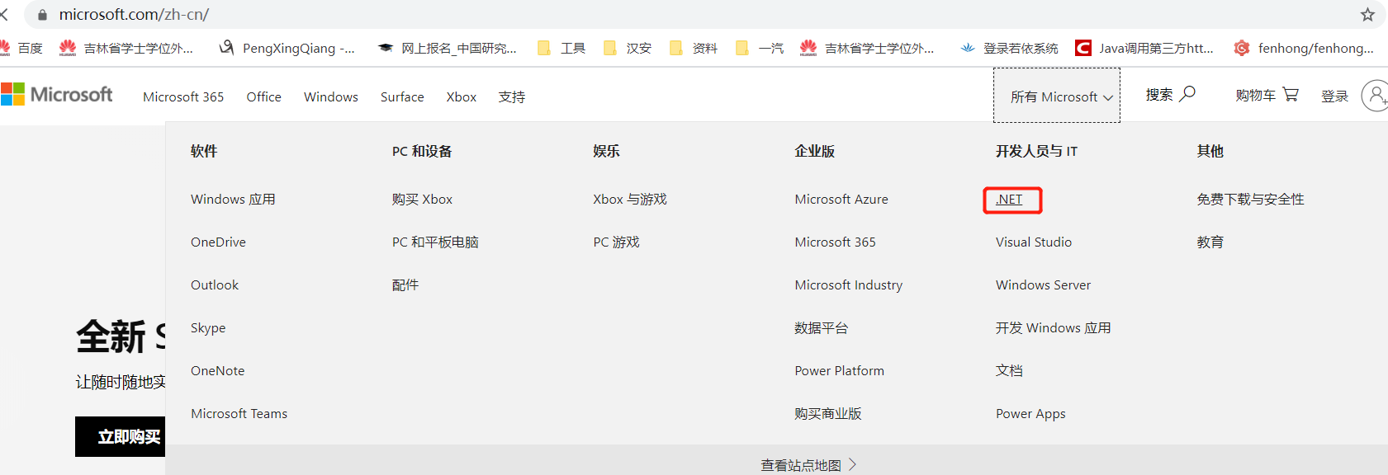1388x475 pixels.
Task: Click the user account avatar icon
Action: coord(1376,96)
